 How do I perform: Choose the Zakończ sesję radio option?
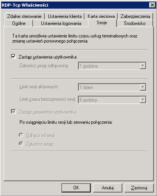coord(21,144)
